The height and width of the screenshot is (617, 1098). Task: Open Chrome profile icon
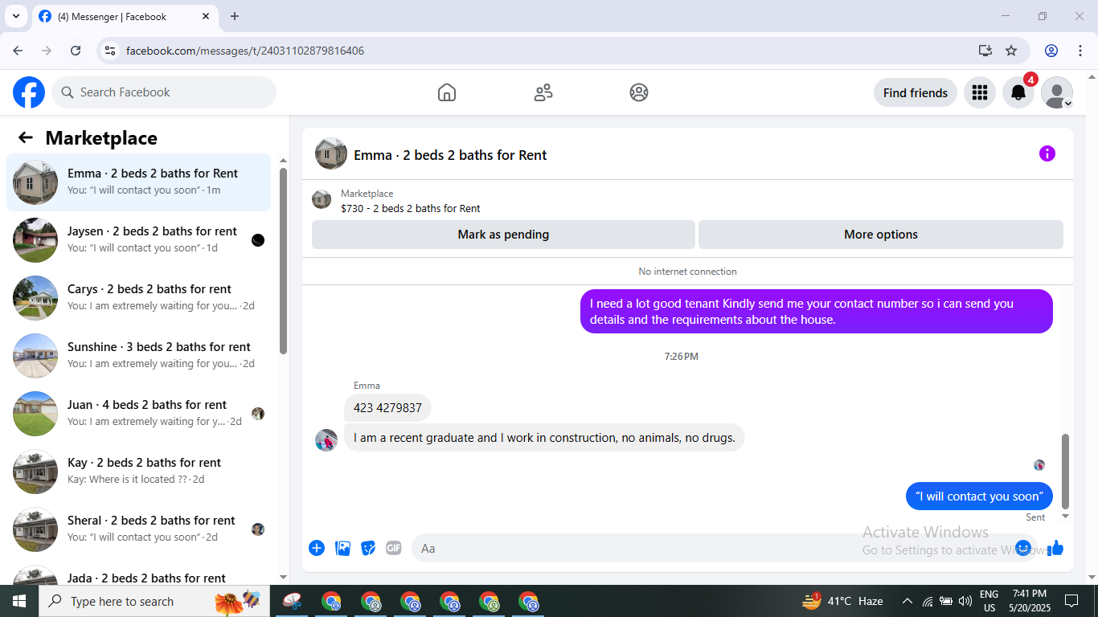click(x=1051, y=51)
